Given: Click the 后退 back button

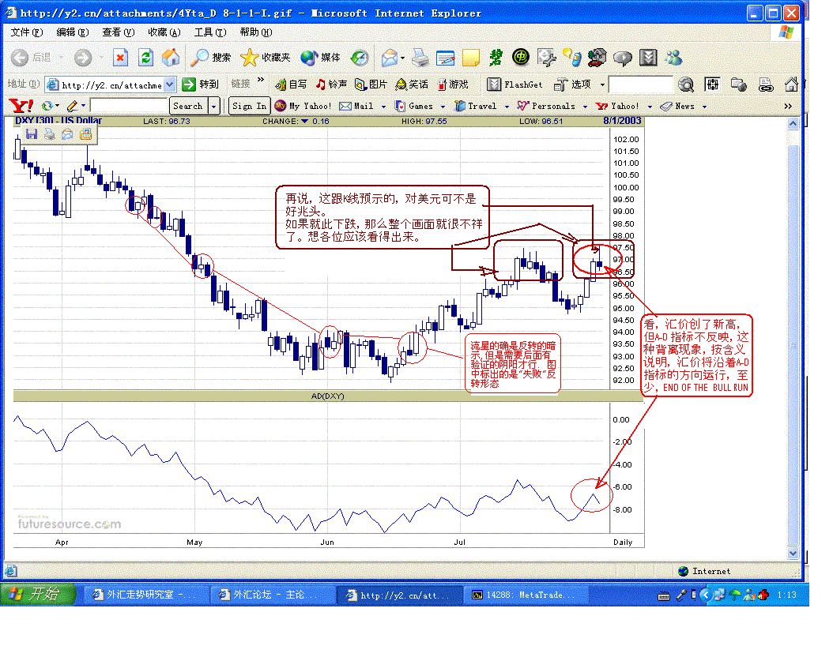Looking at the screenshot, I should pos(31,58).
